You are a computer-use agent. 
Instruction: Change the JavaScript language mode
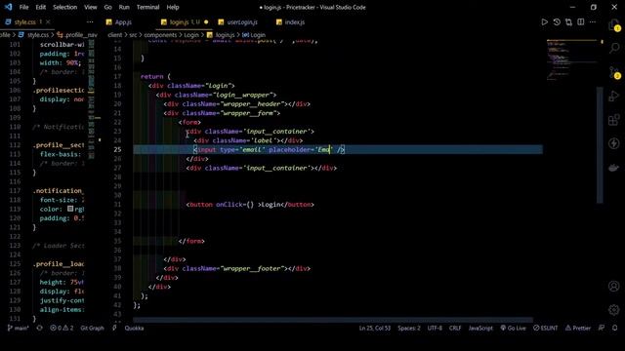480,328
